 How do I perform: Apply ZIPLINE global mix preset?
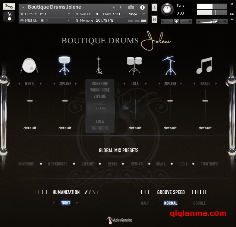click(x=88, y=164)
